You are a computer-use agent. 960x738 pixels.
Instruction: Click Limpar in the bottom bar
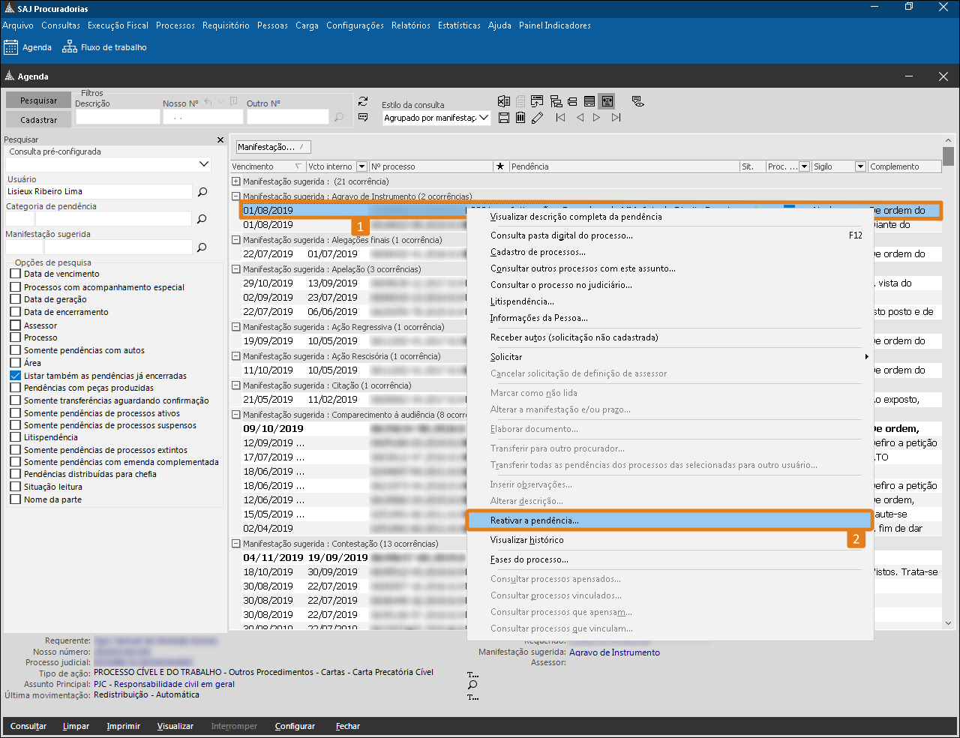coord(76,726)
